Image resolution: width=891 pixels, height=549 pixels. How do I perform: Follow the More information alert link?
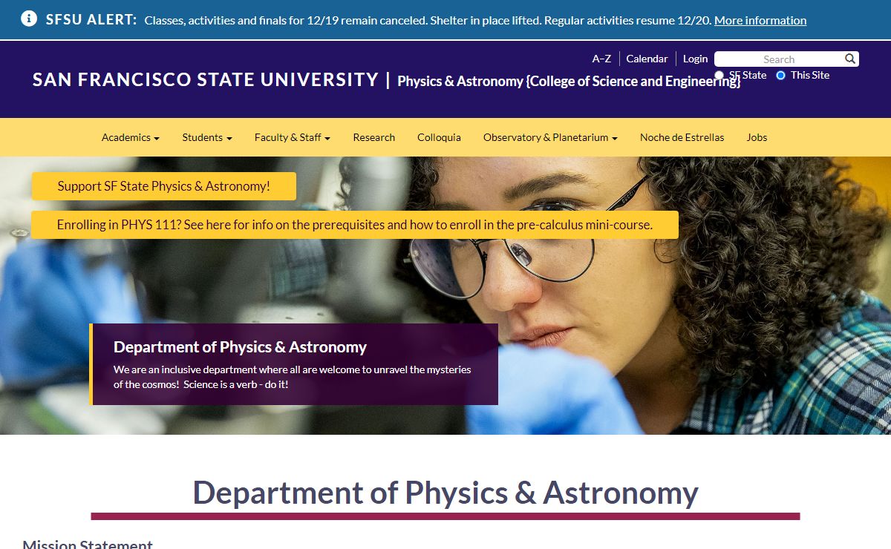tap(760, 20)
